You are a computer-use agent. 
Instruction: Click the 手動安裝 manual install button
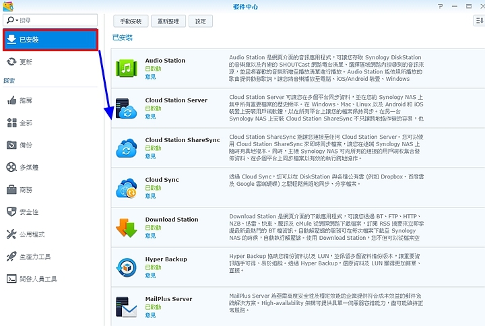point(131,21)
